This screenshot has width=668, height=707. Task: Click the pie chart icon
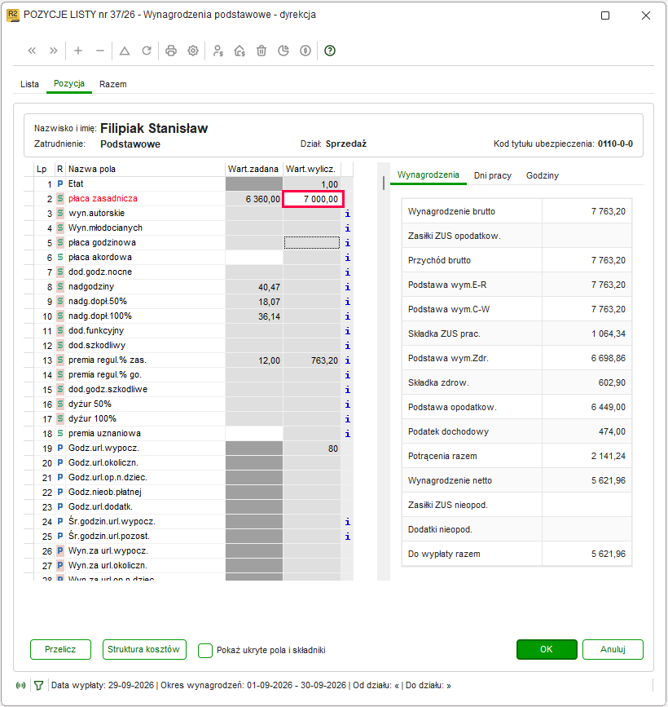point(283,51)
